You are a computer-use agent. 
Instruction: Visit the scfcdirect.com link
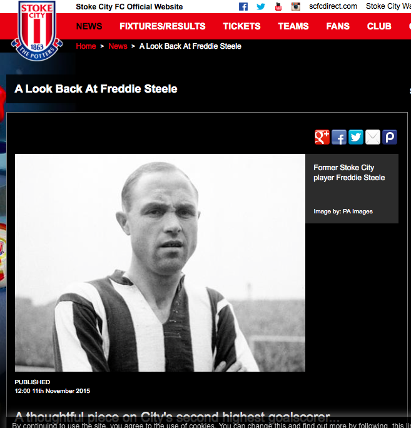[x=333, y=6]
